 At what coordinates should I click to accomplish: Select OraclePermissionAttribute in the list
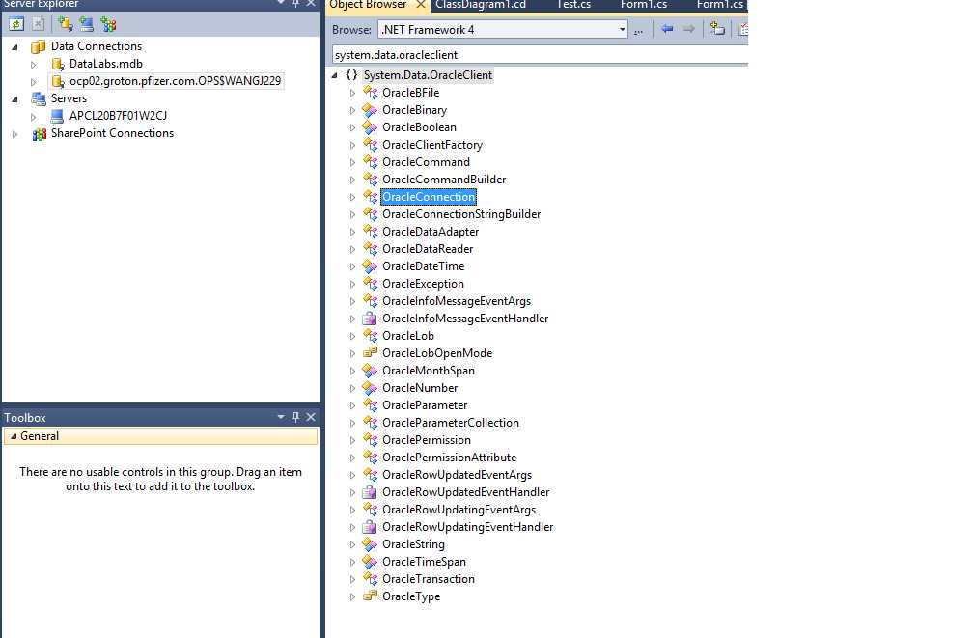(449, 458)
